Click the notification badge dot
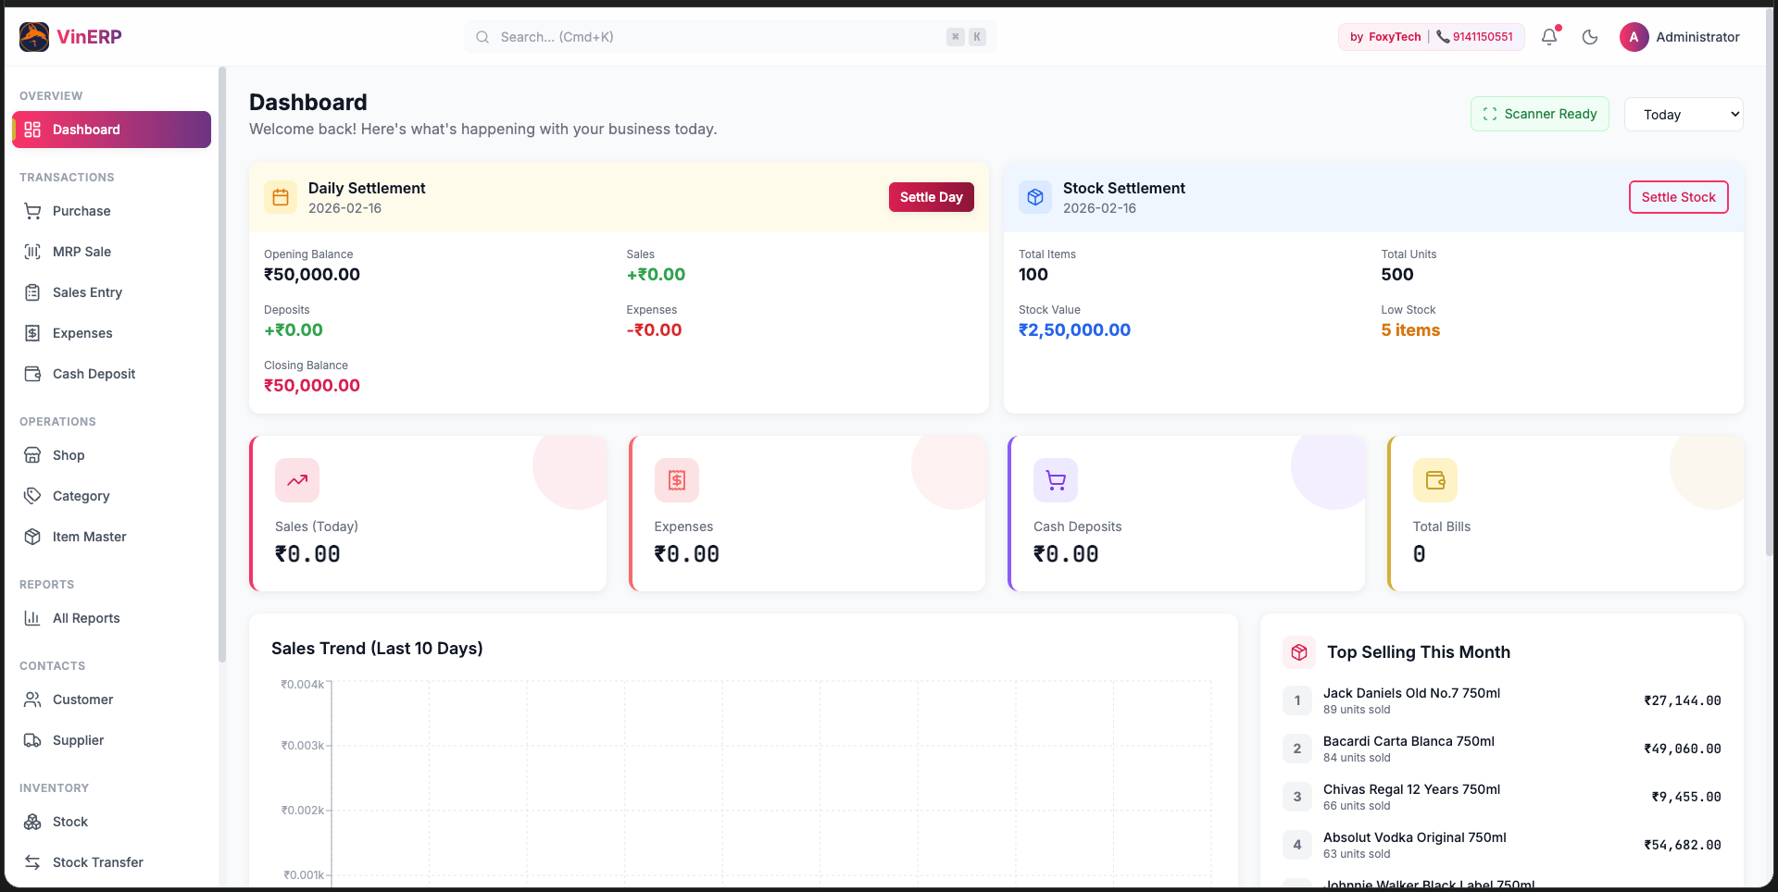This screenshot has width=1778, height=892. click(x=1557, y=29)
